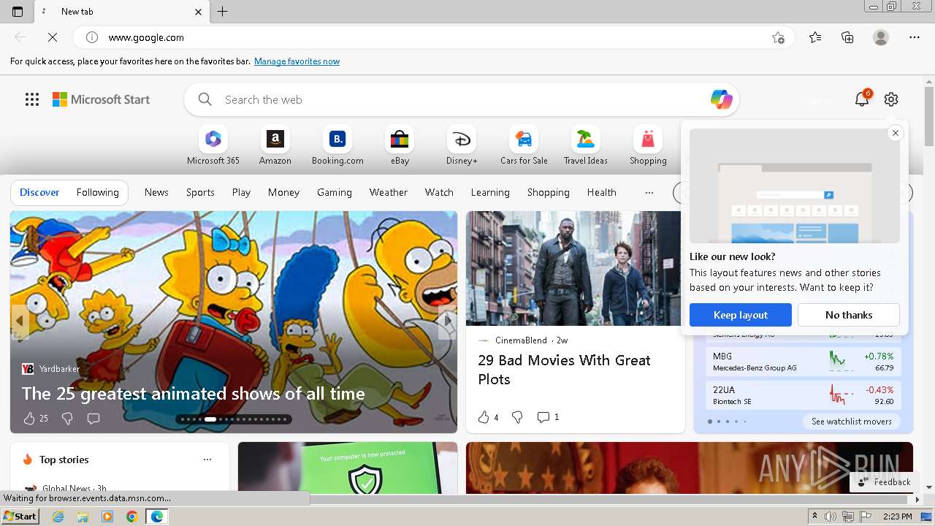Screen dimensions: 935x526
Task: Open the Microsoft Start logo link
Action: pos(101,99)
